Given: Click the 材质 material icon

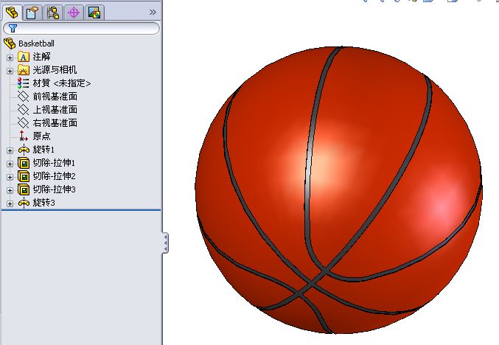Looking at the screenshot, I should [24, 83].
